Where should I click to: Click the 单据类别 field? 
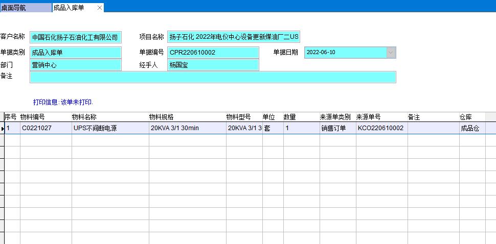click(76, 53)
